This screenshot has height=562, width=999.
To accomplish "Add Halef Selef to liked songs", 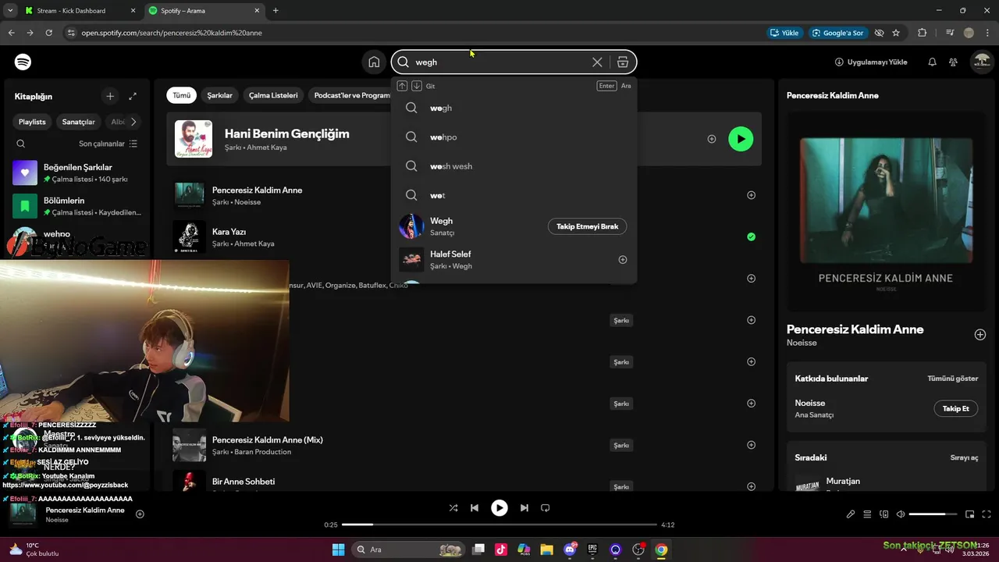I will point(623,260).
